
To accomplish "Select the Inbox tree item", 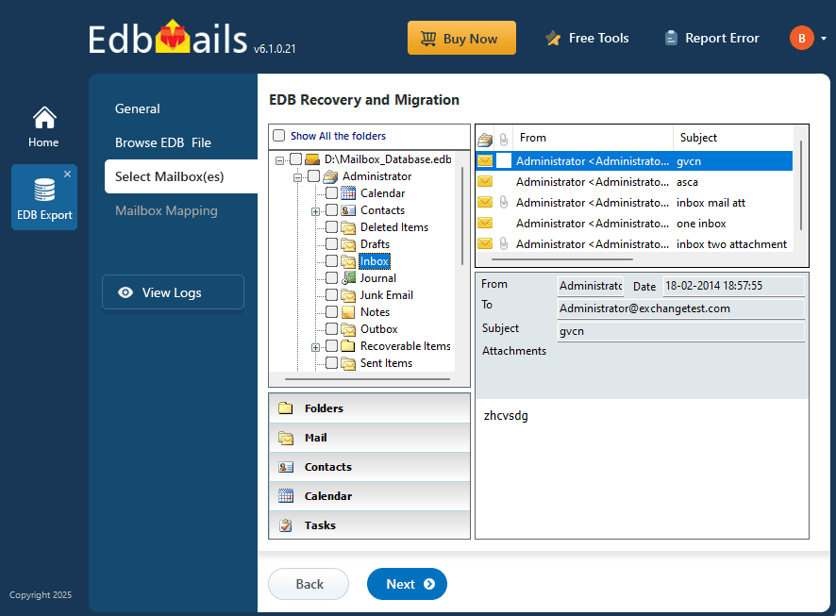I will 375,261.
